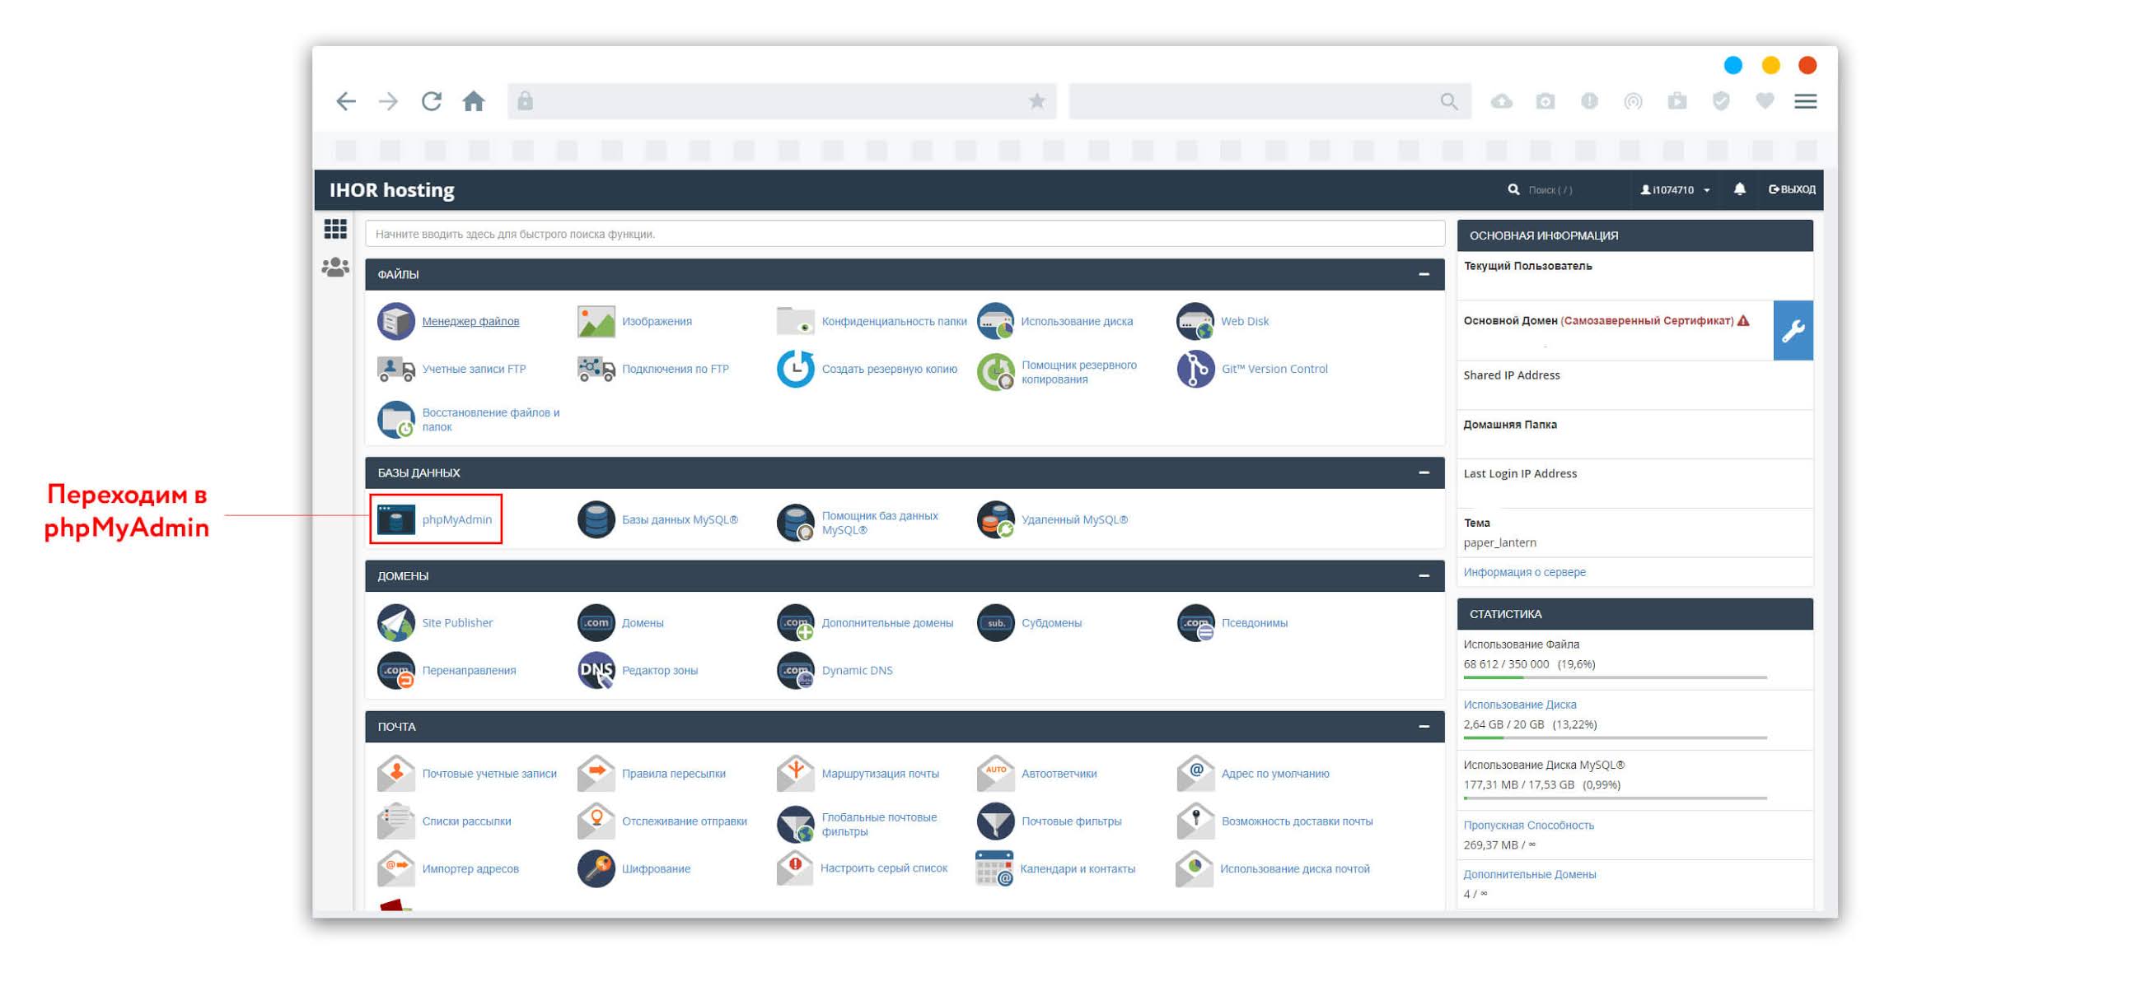Click the browser reload button
The image size is (2151, 991).
click(431, 101)
